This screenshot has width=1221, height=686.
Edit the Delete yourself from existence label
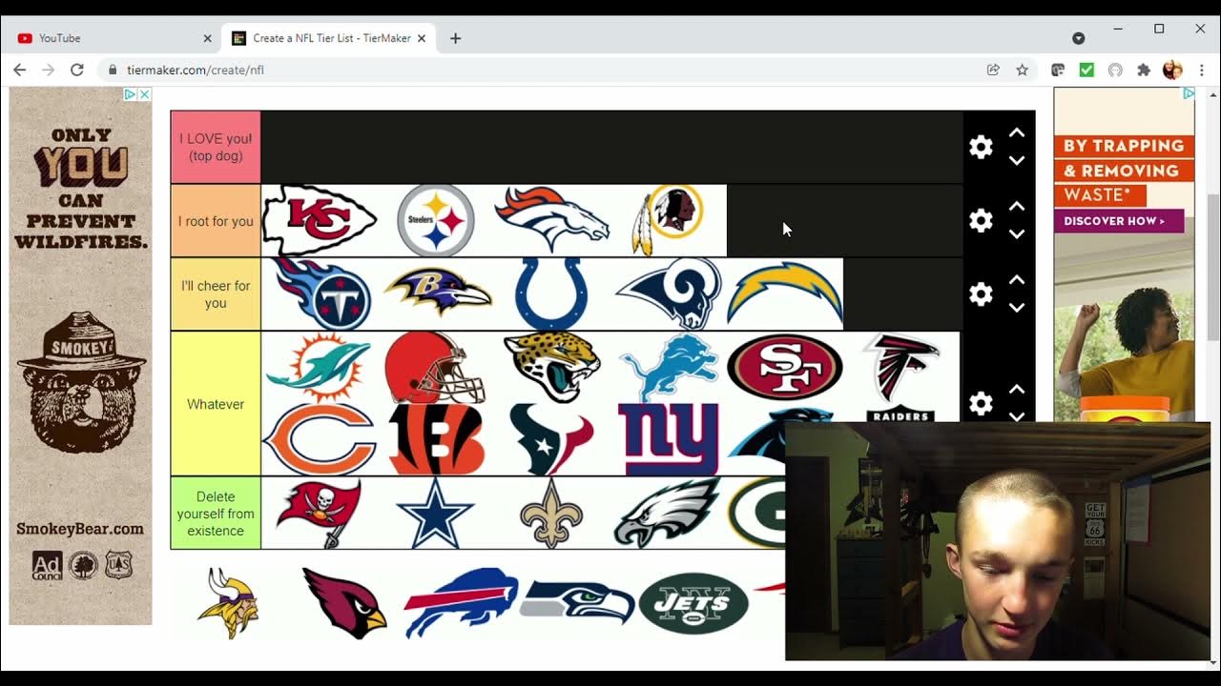(216, 513)
